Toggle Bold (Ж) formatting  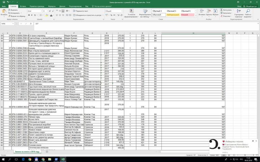pyautogui.click(x=28, y=15)
